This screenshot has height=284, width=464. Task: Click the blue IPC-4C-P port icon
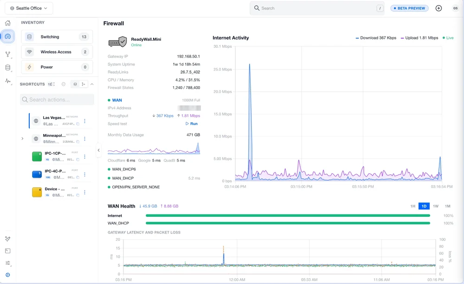(x=37, y=174)
